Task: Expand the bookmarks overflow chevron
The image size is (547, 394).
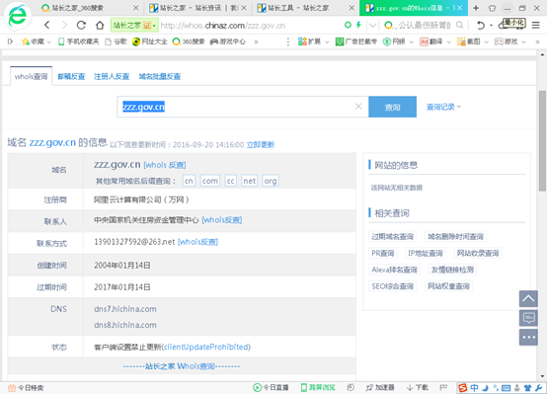Action: click(x=256, y=41)
